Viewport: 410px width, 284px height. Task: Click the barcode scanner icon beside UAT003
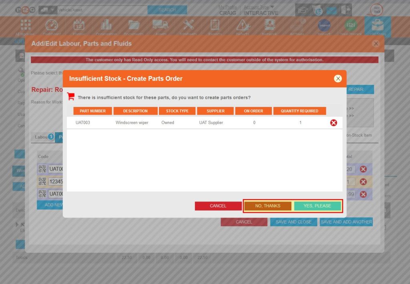point(42,169)
